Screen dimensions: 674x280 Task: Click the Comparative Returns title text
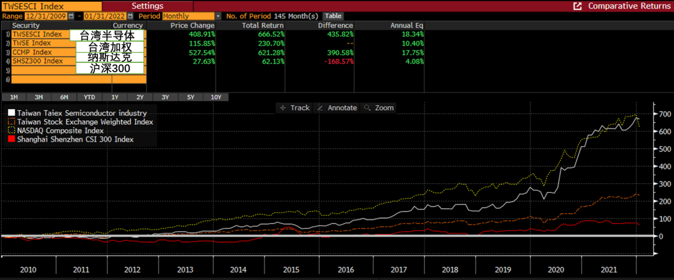tap(629, 6)
